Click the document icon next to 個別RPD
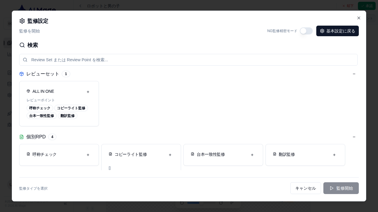The height and width of the screenshot is (212, 378). point(22,137)
